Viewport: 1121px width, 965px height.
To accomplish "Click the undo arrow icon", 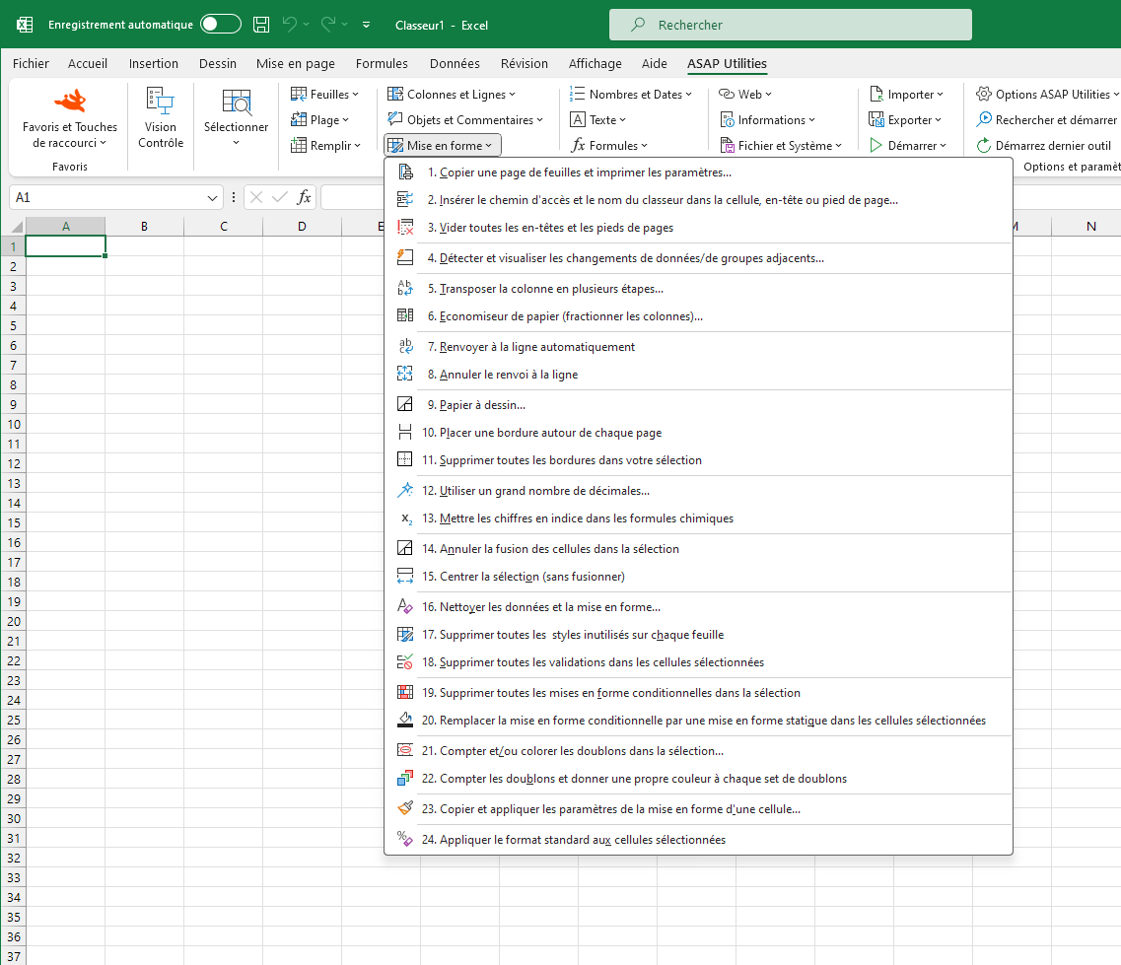I will [290, 25].
